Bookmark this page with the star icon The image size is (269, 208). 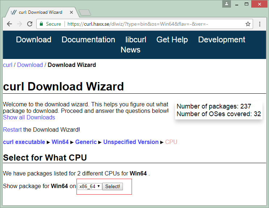click(248, 24)
